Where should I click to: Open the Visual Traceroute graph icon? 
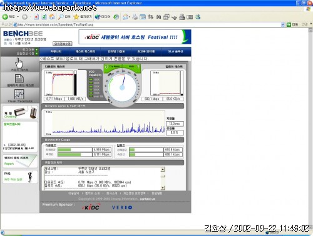pos(19,94)
